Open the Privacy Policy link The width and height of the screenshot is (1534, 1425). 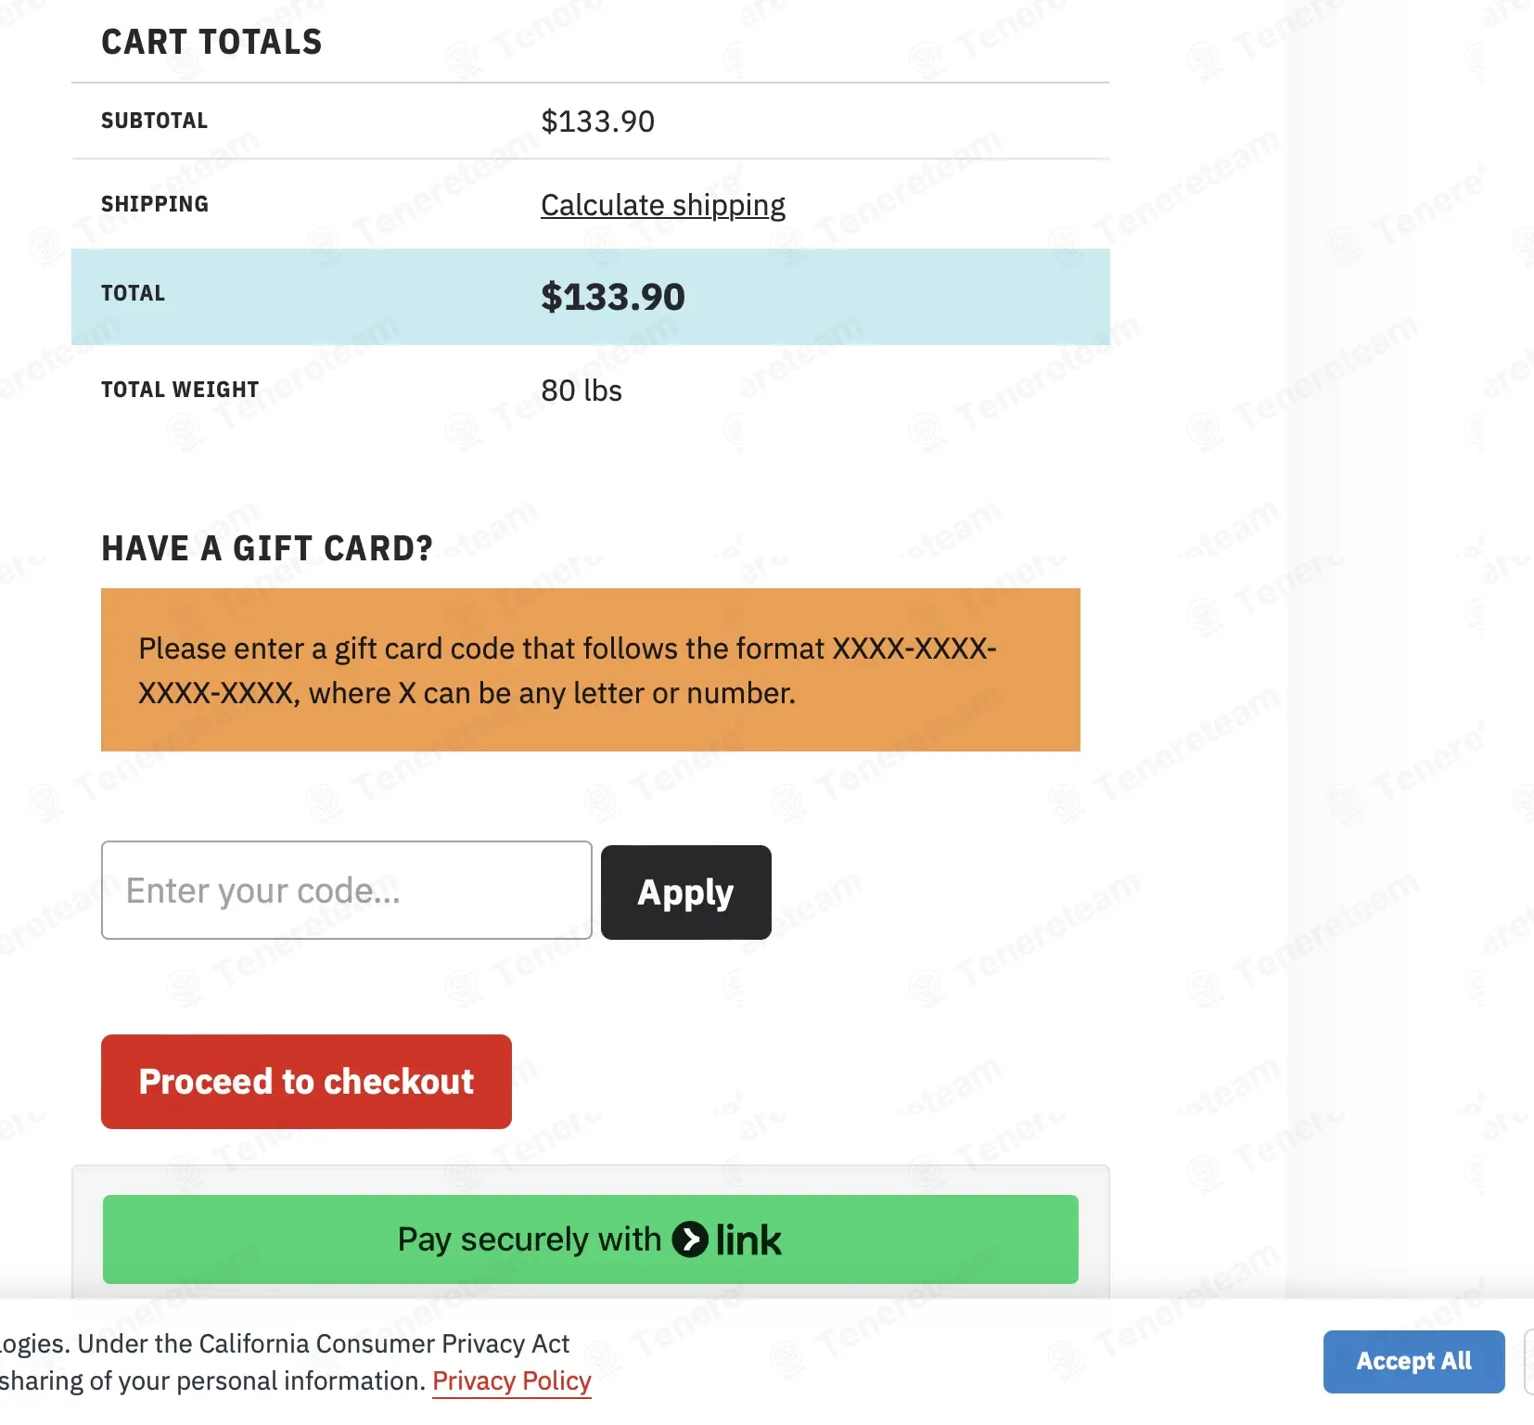pos(511,1381)
